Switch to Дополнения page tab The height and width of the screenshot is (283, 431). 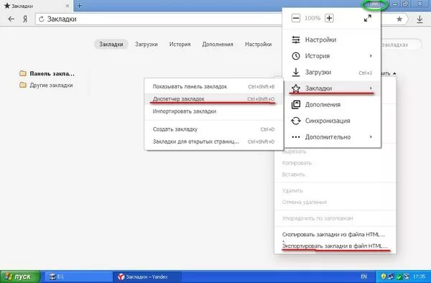pos(218,45)
